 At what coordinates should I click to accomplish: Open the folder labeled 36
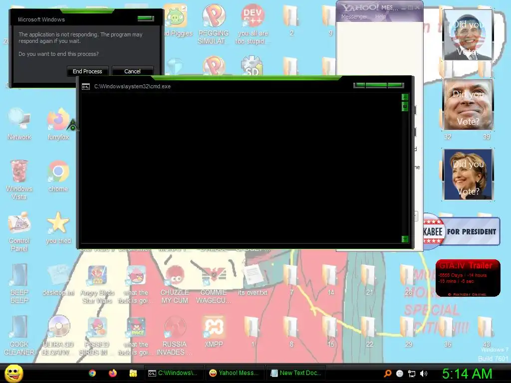tap(447, 332)
